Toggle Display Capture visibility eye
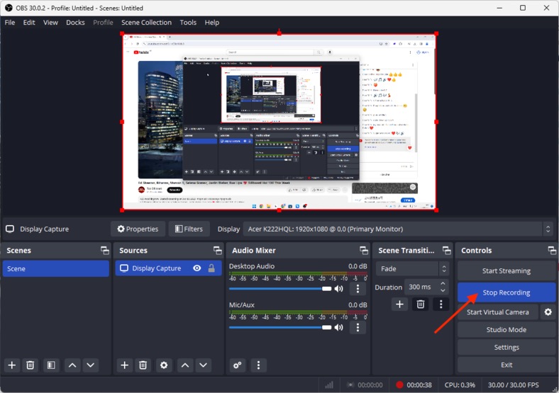Image resolution: width=559 pixels, height=393 pixels. [x=197, y=268]
